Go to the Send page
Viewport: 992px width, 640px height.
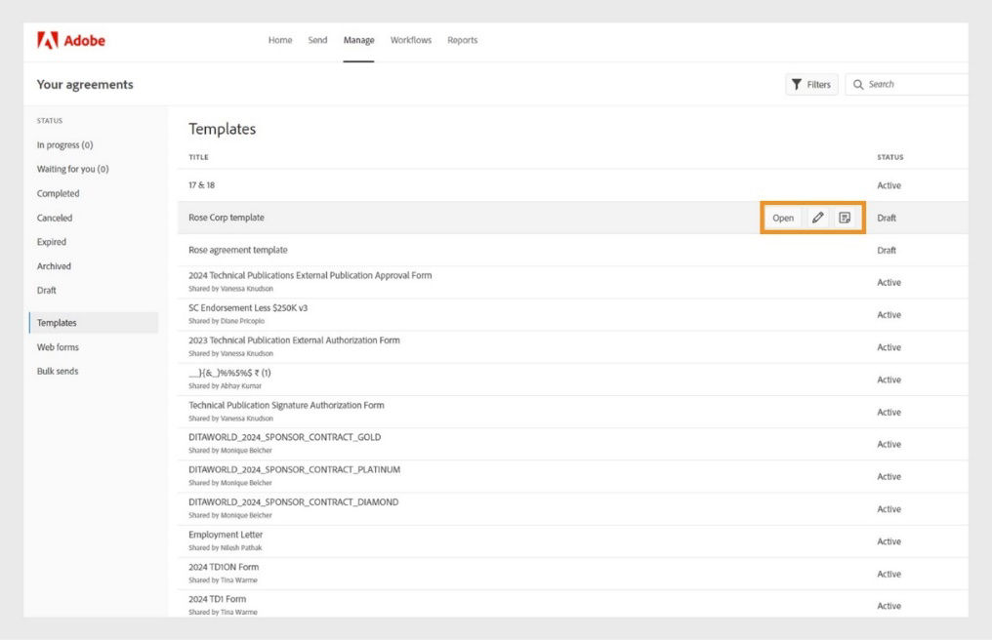pyautogui.click(x=316, y=40)
